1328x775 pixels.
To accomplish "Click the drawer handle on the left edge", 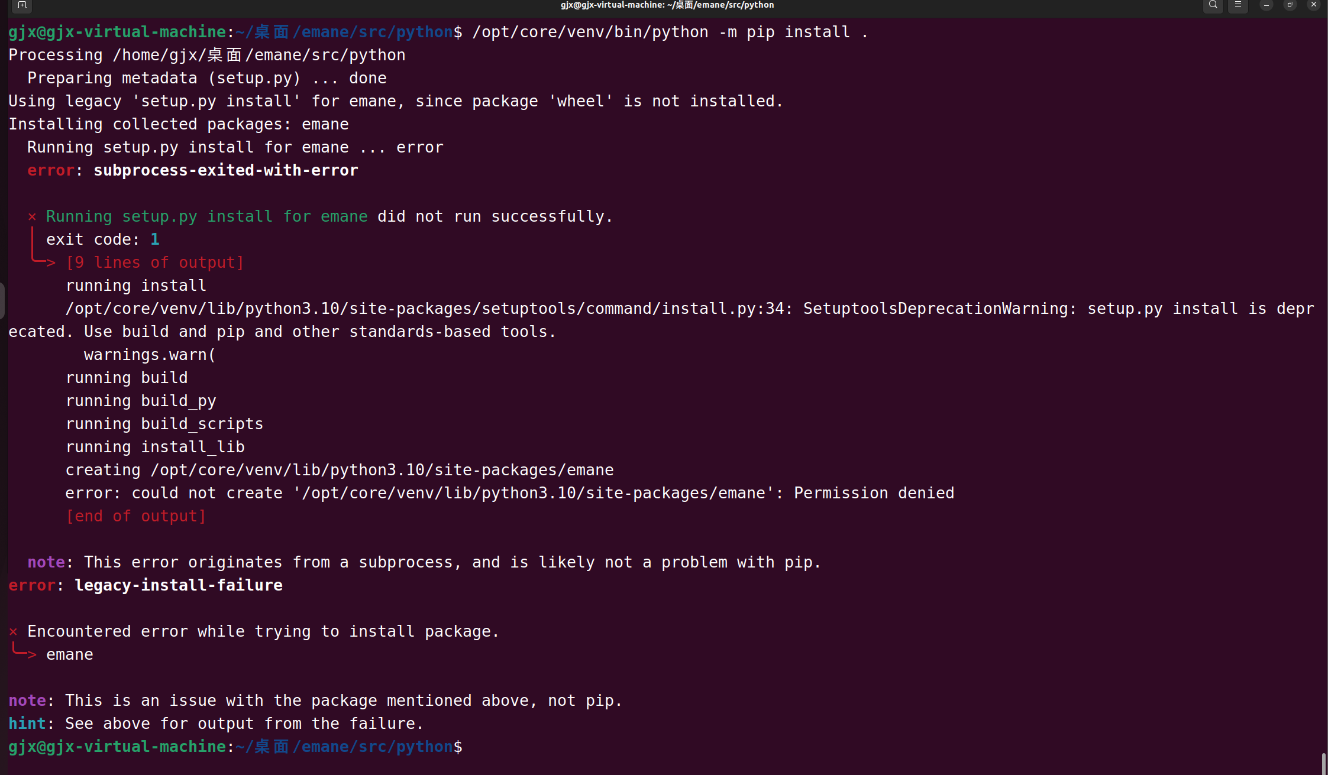I will point(3,301).
